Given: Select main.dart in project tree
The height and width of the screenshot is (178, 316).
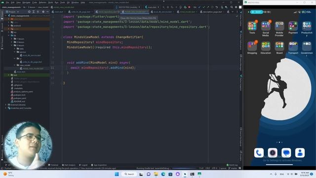Looking at the screenshot, I should point(20,72).
